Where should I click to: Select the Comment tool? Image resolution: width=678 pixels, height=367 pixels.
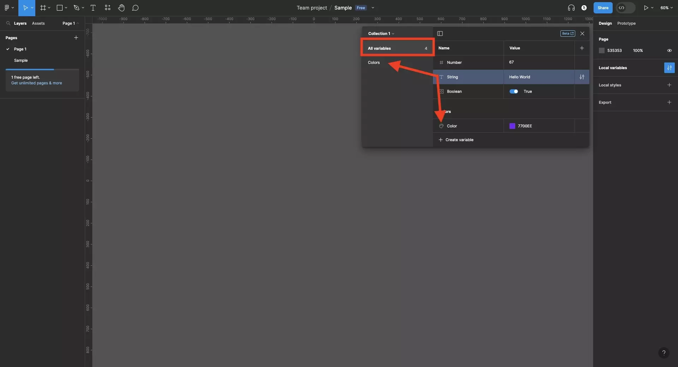click(x=135, y=8)
